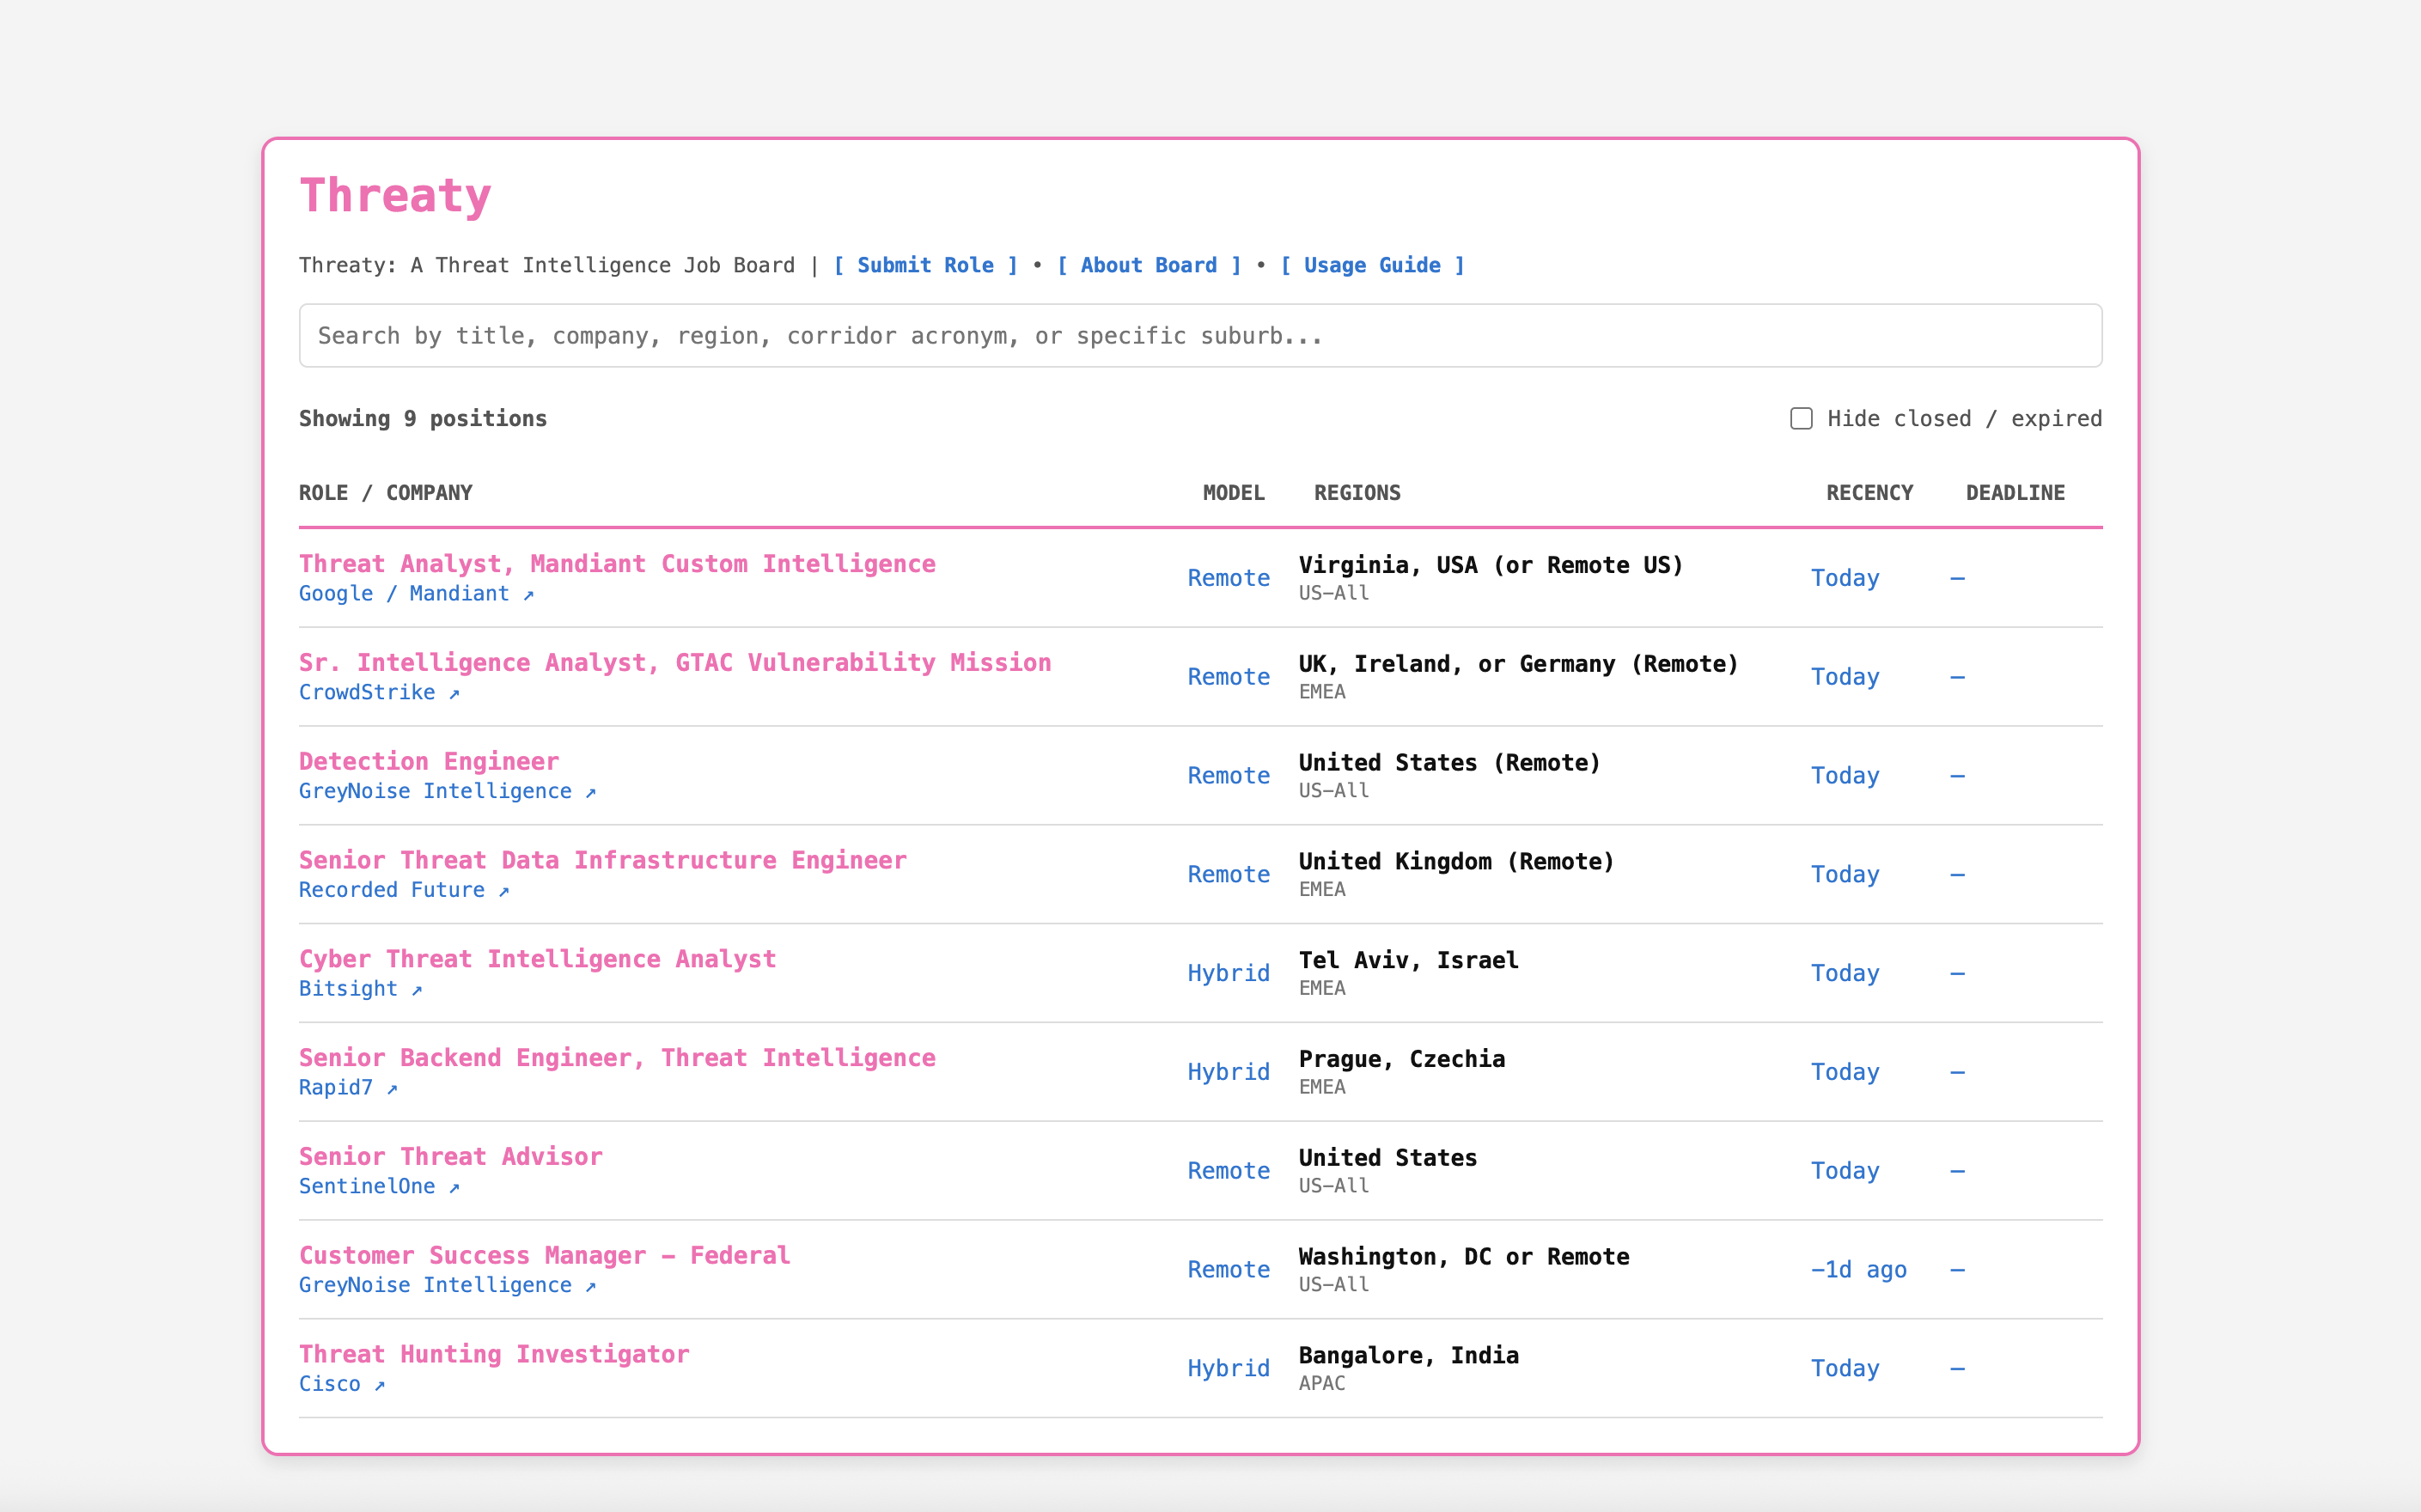Screen dimensions: 2421x1512
Task: Open Rapid7 external link arrow
Action: [392, 1089]
